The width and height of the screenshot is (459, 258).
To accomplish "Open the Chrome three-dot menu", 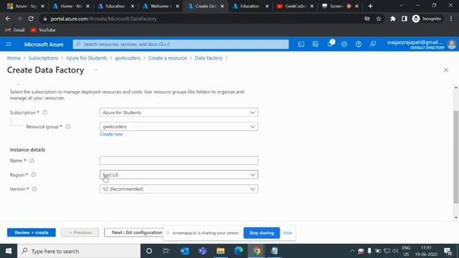I will click(x=451, y=19).
